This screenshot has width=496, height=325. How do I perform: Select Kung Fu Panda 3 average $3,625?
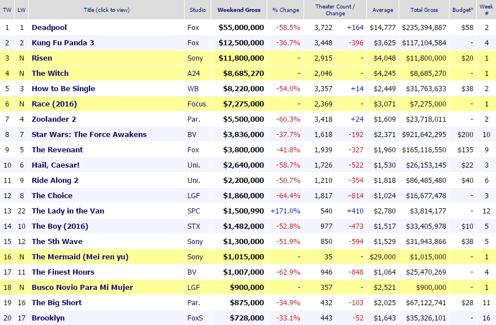point(384,42)
